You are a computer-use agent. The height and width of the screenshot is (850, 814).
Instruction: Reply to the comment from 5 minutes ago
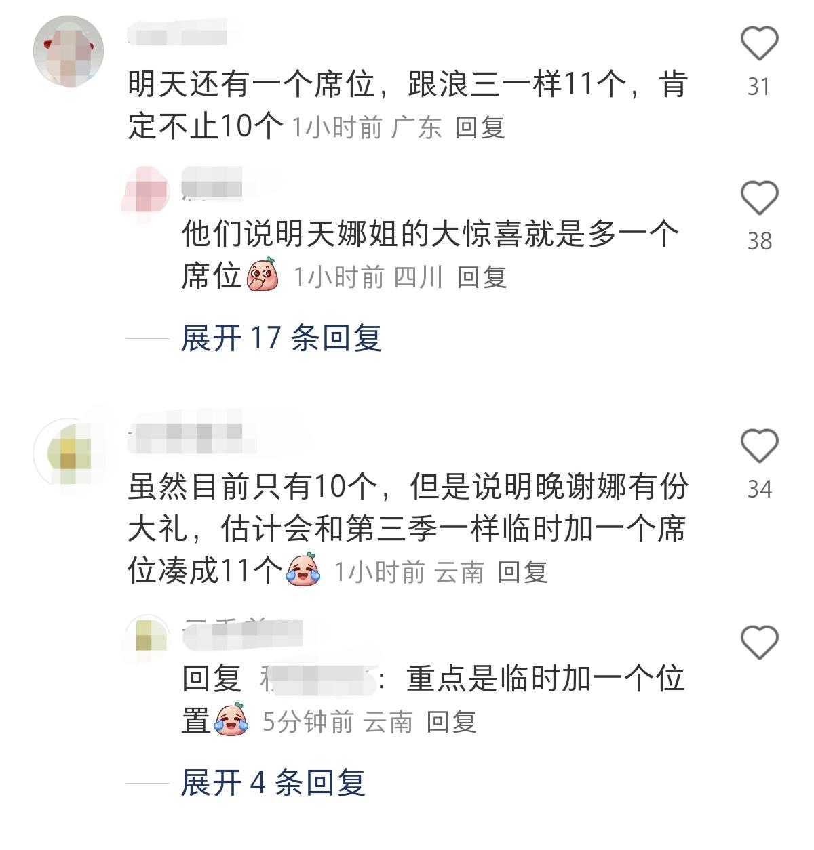[451, 723]
